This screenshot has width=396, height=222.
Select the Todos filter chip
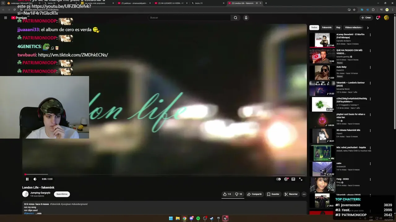coord(314,27)
